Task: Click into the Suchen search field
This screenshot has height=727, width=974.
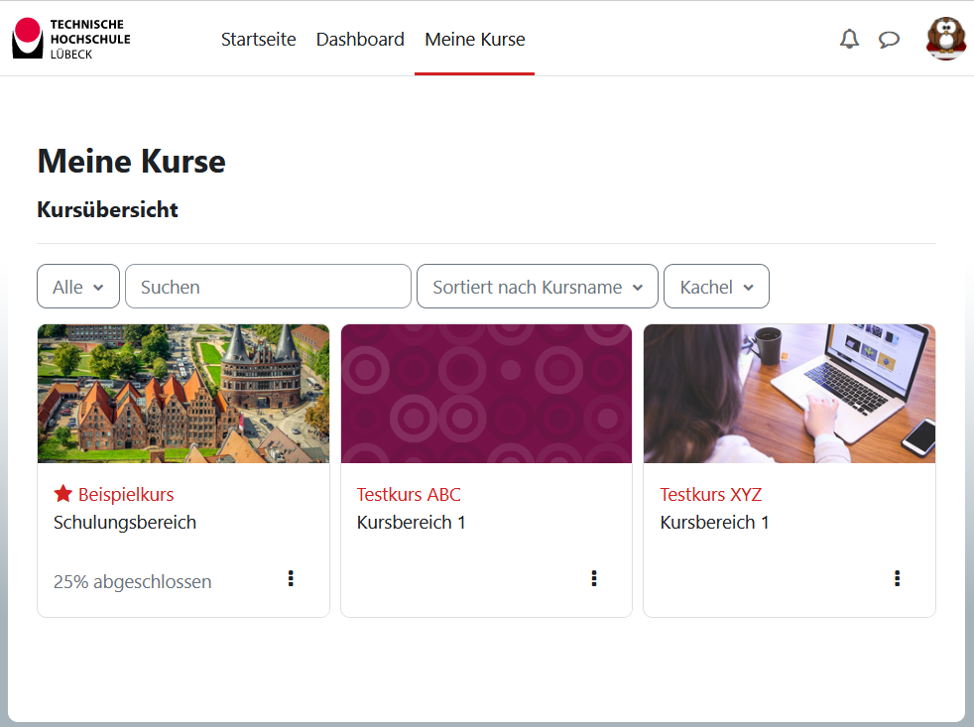Action: point(269,287)
